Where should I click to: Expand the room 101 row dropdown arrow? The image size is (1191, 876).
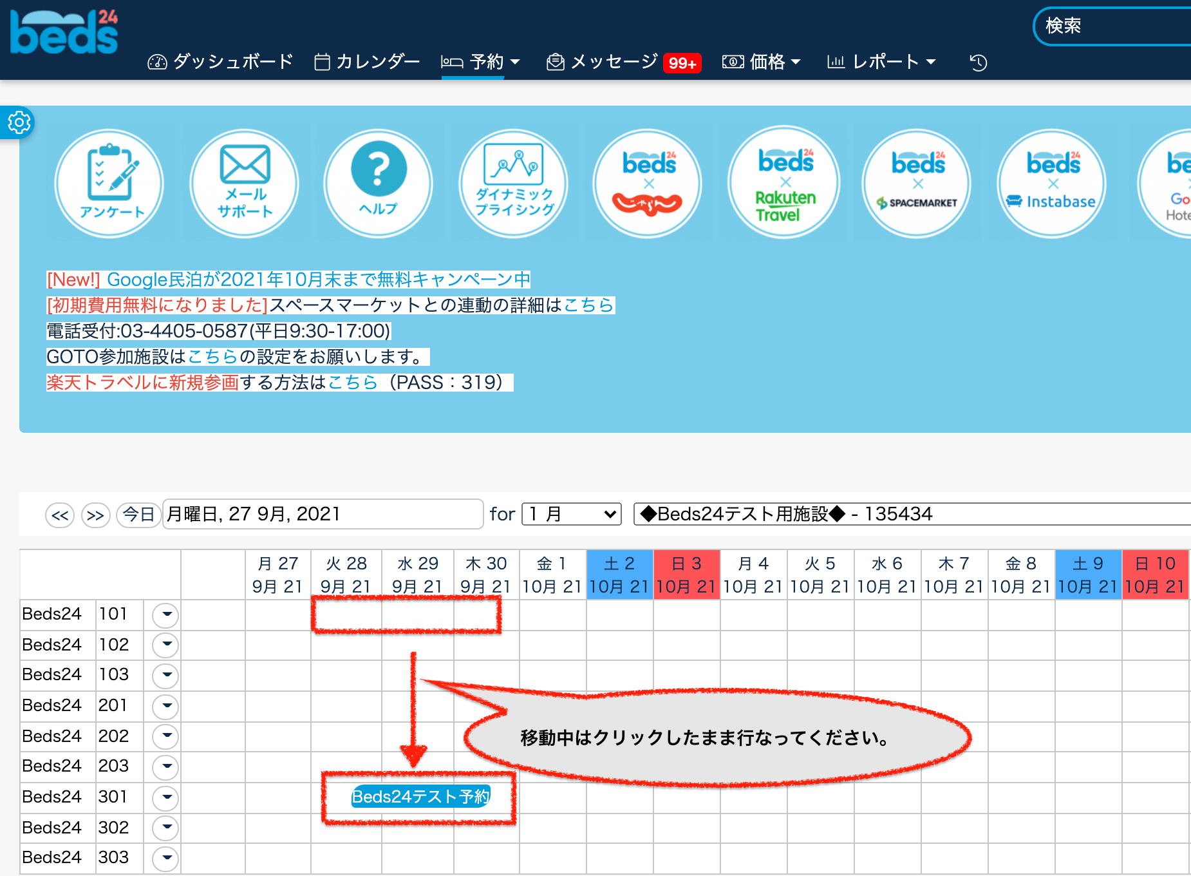coord(166,614)
